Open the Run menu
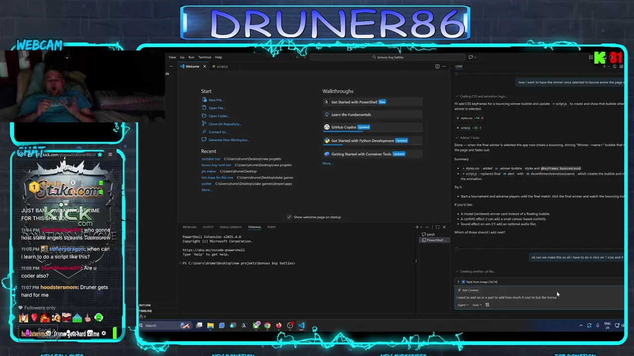The width and height of the screenshot is (634, 356). 191,57
